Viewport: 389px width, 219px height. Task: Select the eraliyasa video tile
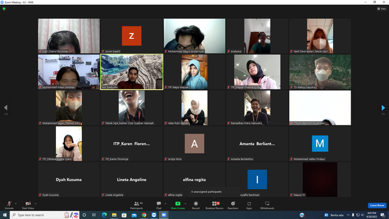pyautogui.click(x=257, y=36)
